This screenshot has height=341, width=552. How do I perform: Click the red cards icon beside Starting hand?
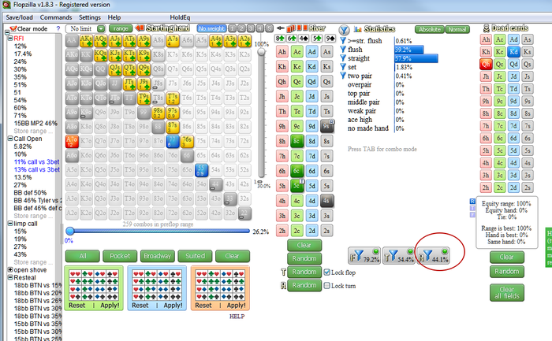click(140, 28)
